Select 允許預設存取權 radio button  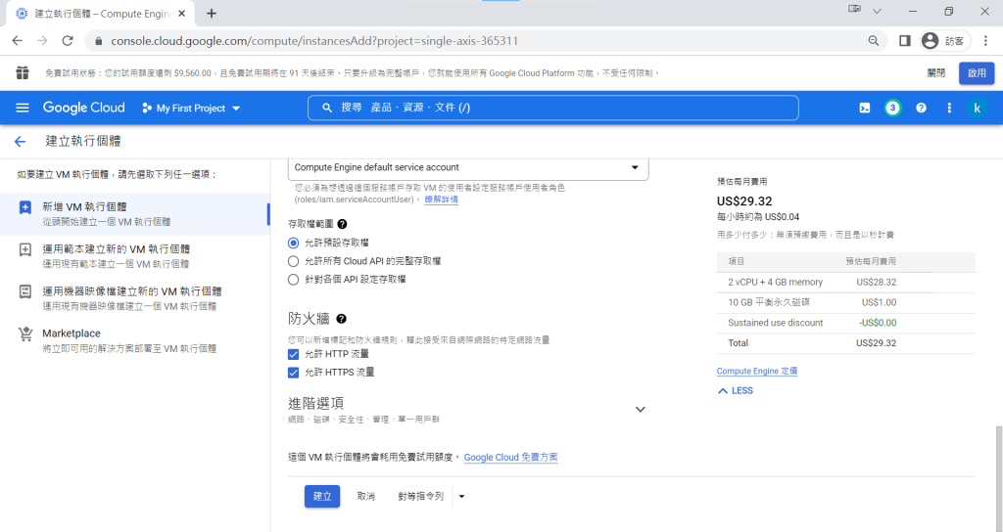pyautogui.click(x=293, y=243)
